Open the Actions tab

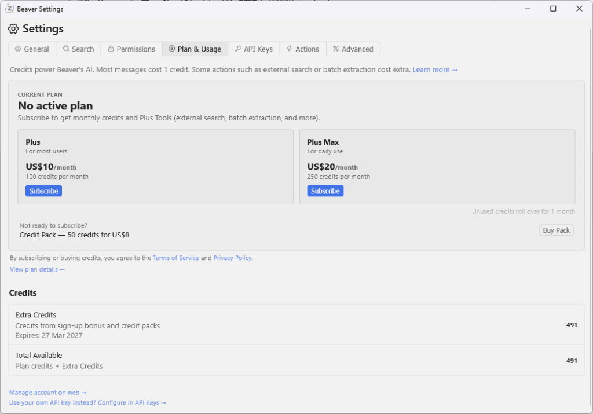tap(303, 49)
